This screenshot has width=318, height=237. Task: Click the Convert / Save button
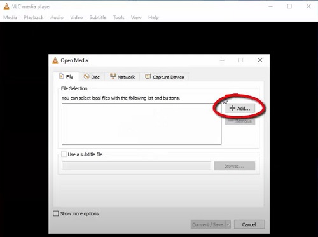point(208,224)
